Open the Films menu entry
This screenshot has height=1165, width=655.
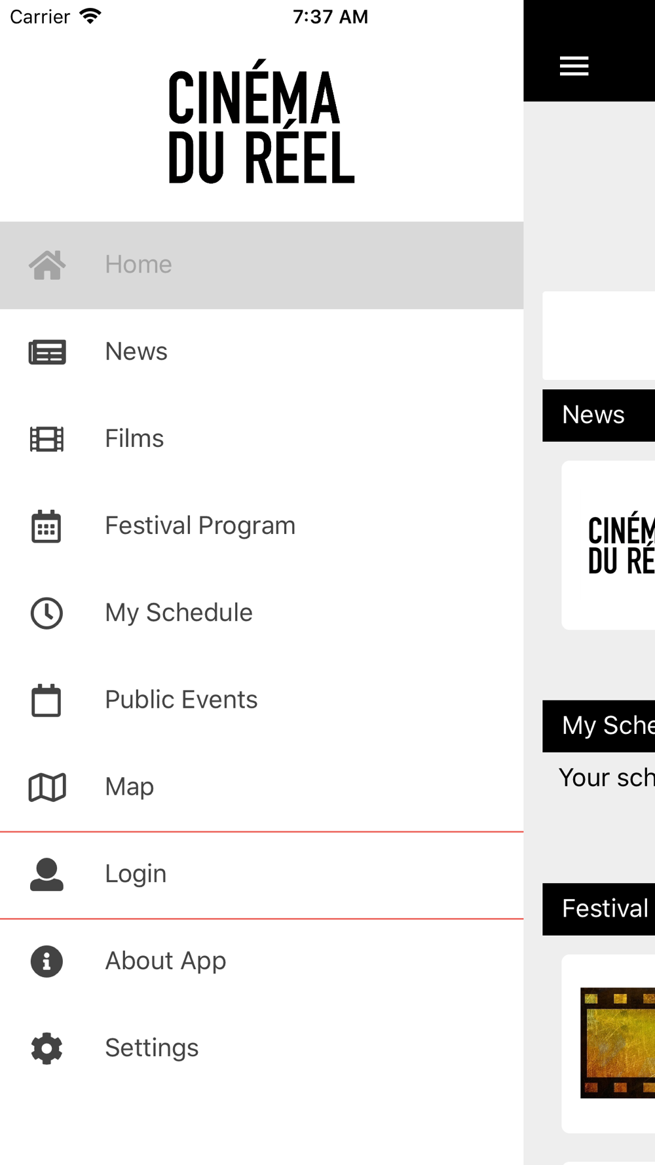point(261,439)
